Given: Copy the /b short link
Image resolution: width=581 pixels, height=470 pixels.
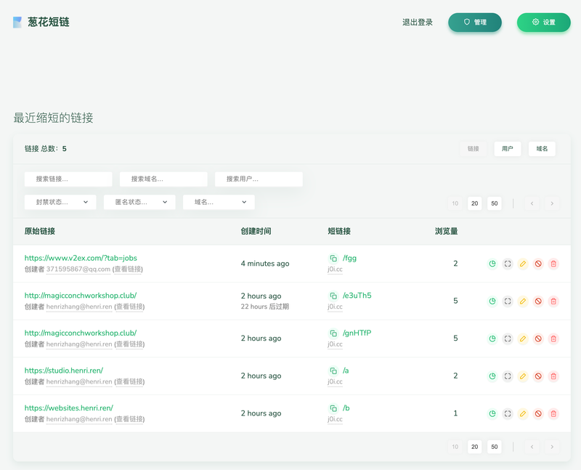Looking at the screenshot, I should pos(333,408).
